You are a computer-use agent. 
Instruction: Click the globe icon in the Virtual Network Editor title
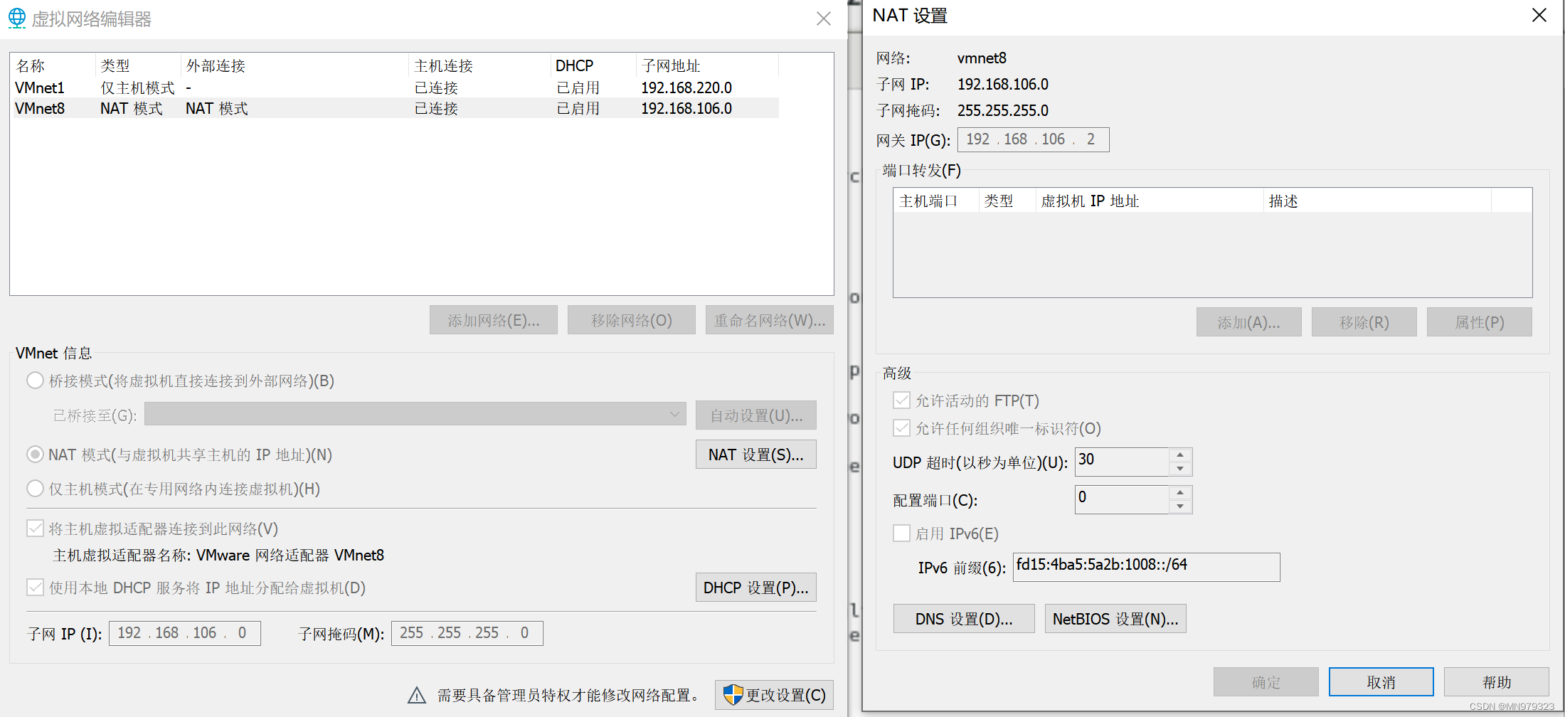tap(17, 18)
